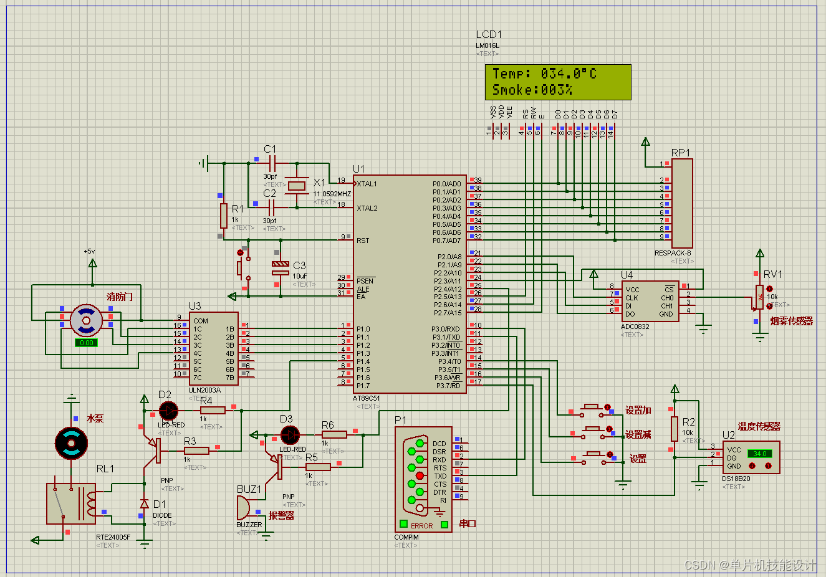Select the AT89C51 microcontroller U1
The height and width of the screenshot is (577, 826).
point(410,284)
